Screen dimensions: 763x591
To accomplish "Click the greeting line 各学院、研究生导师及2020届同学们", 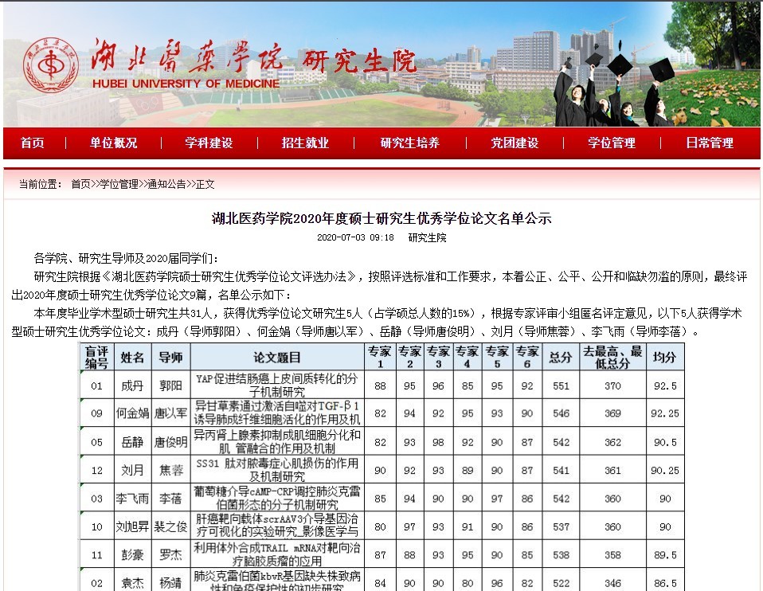I will [x=127, y=258].
